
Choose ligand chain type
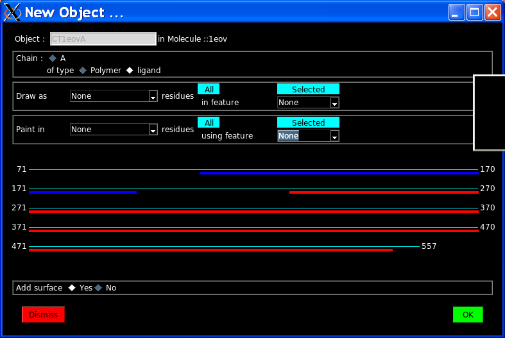pyautogui.click(x=130, y=71)
